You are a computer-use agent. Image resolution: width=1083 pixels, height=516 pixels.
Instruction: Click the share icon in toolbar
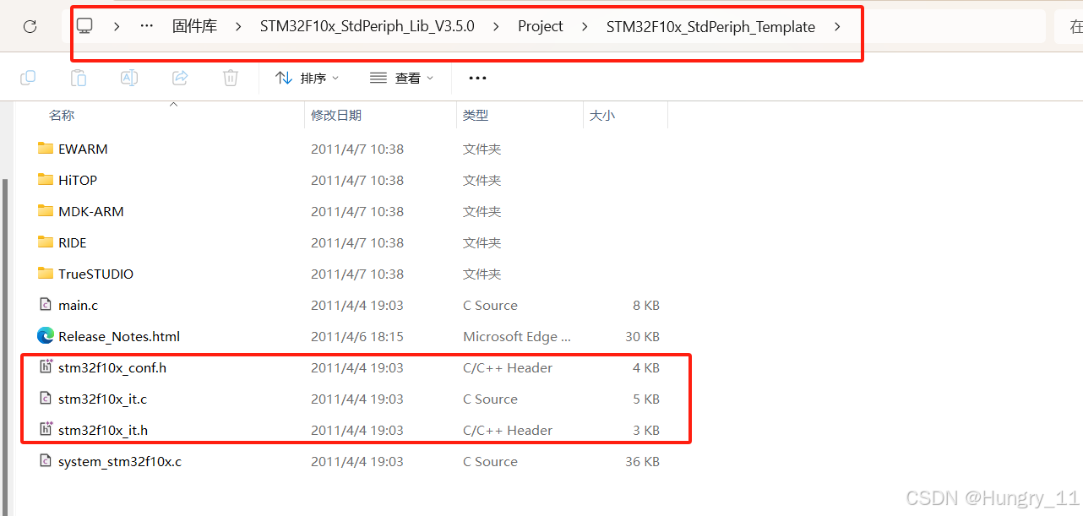coord(180,78)
